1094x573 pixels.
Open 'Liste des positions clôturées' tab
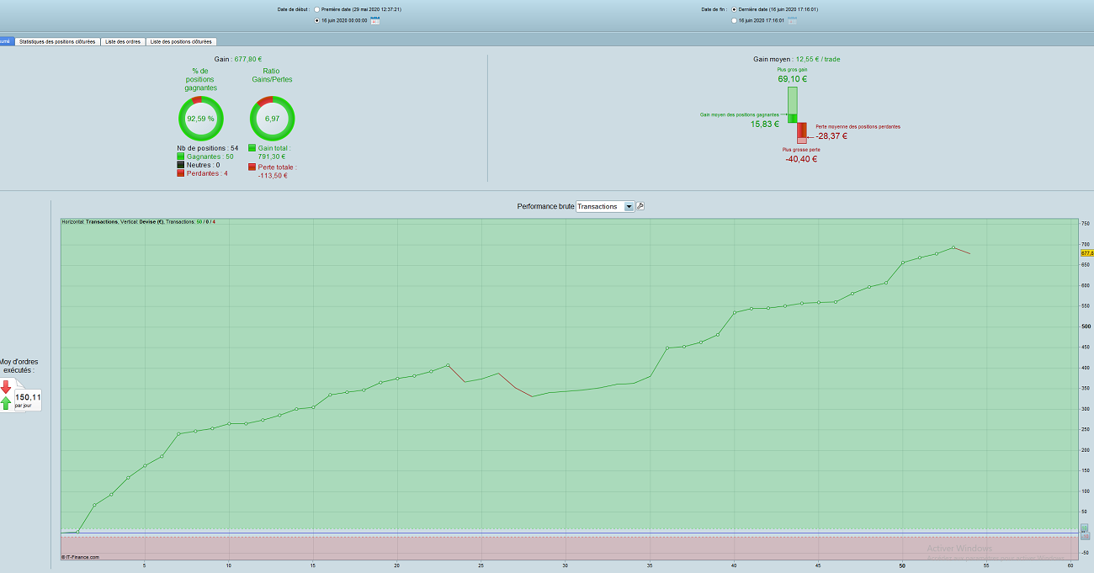(x=181, y=41)
